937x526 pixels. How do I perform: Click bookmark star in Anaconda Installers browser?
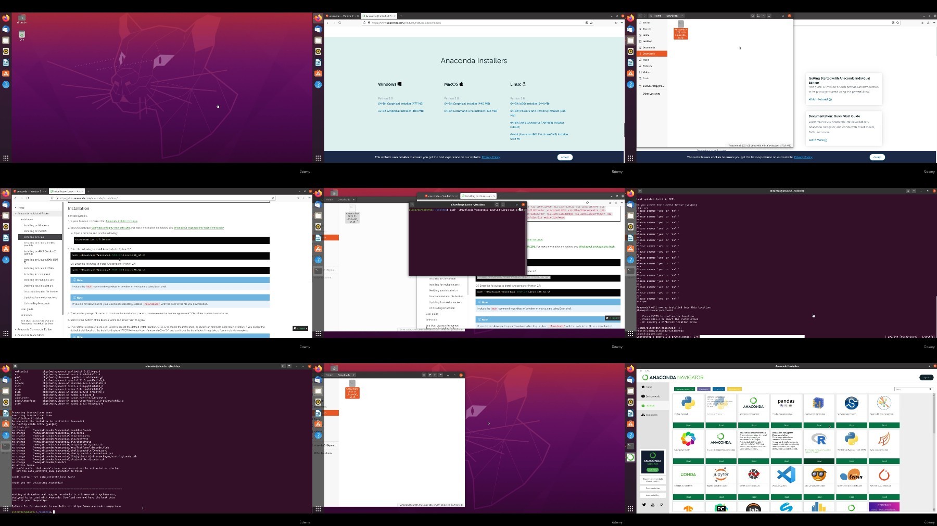tap(591, 23)
